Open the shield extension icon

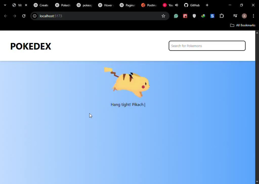[194, 16]
